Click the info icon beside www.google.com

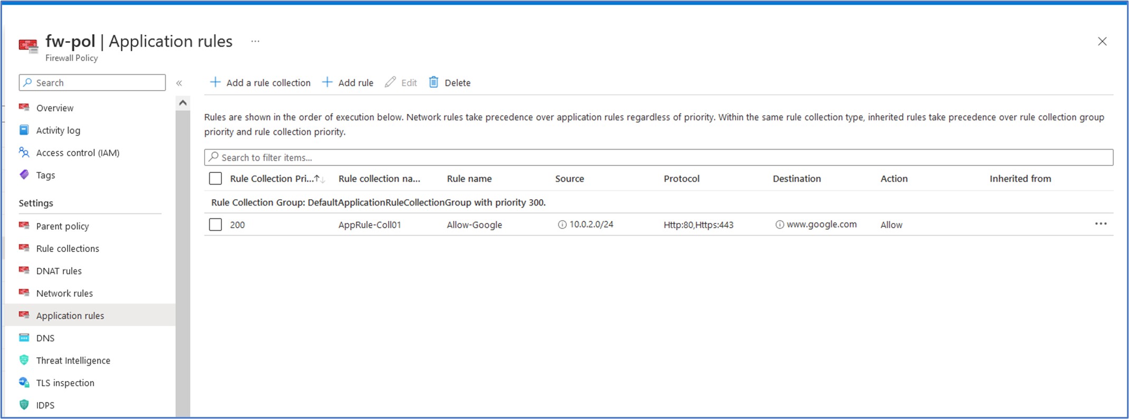tap(779, 225)
